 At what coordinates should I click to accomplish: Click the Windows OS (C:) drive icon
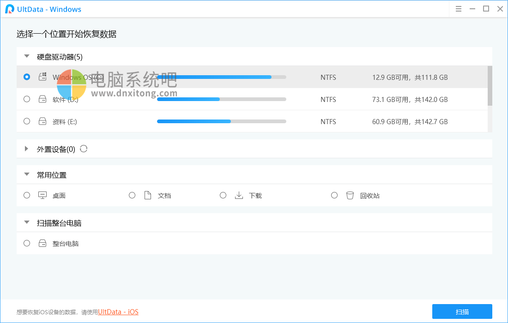(42, 77)
